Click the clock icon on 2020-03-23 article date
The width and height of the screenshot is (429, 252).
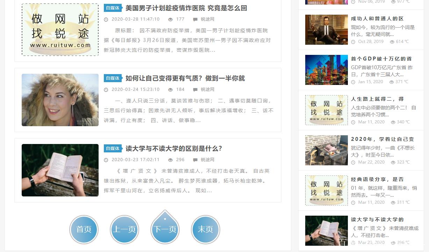point(106,160)
